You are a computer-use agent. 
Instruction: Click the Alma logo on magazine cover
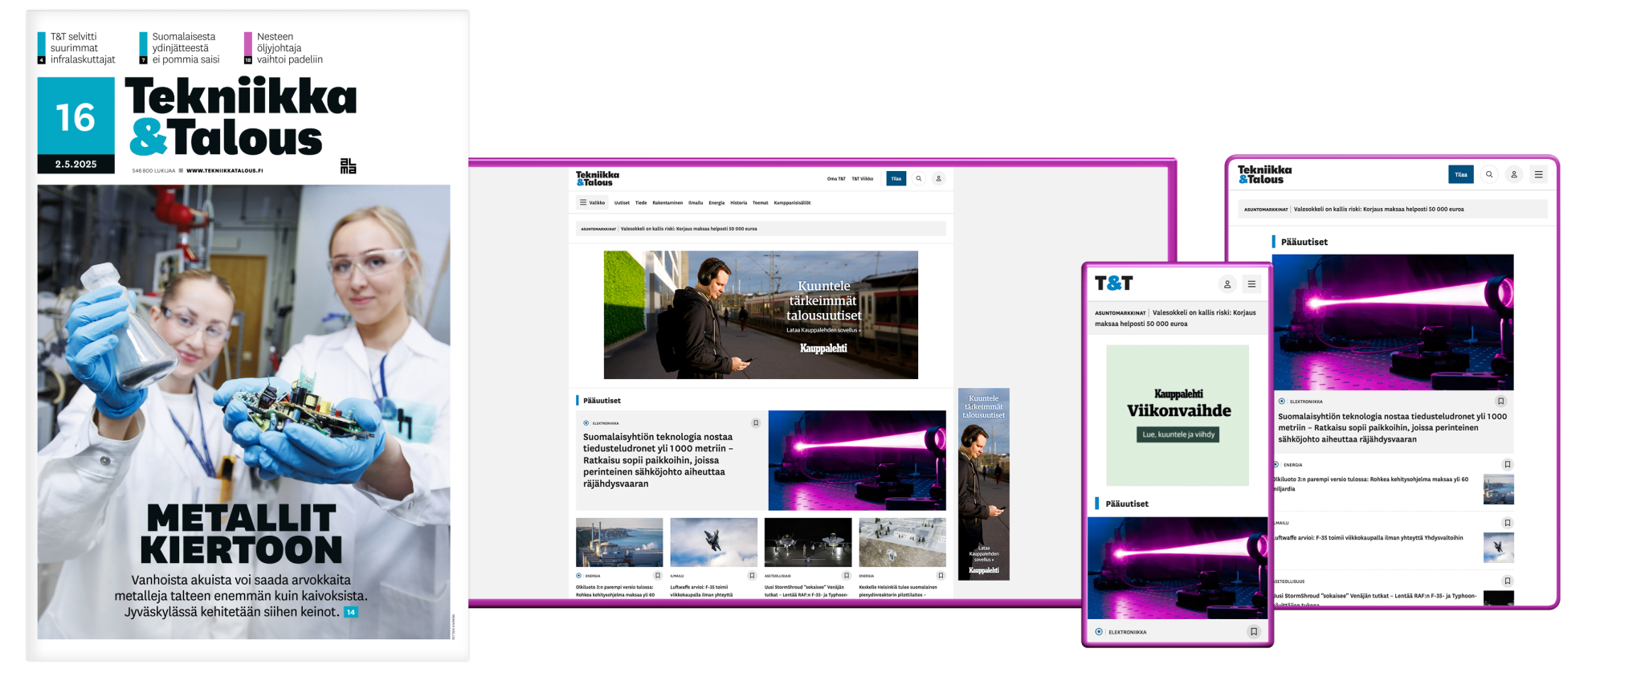click(348, 166)
